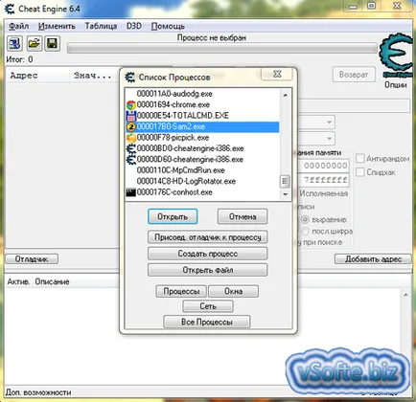Open the load table folder icon

click(x=34, y=43)
